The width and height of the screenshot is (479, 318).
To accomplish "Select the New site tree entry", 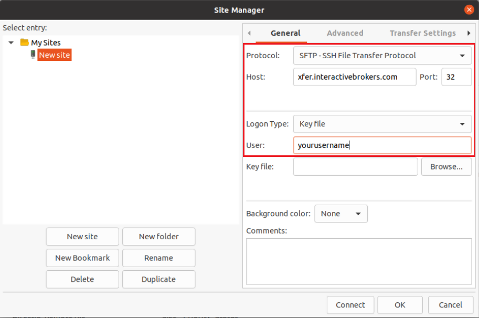I will coord(55,55).
